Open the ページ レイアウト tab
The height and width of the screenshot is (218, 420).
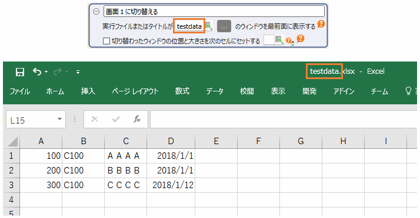tap(135, 91)
